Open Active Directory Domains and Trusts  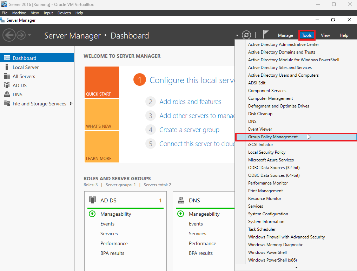(282, 52)
